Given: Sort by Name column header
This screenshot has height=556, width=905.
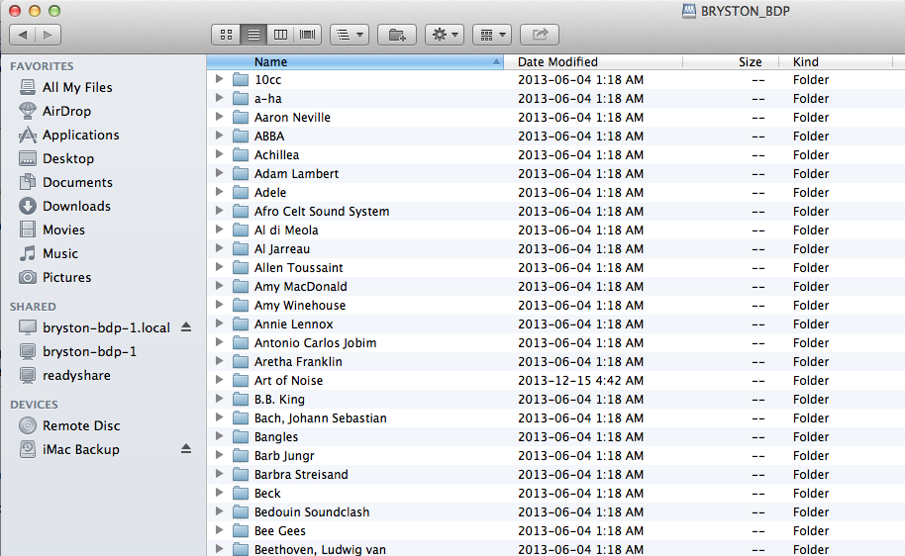Looking at the screenshot, I should [x=354, y=61].
